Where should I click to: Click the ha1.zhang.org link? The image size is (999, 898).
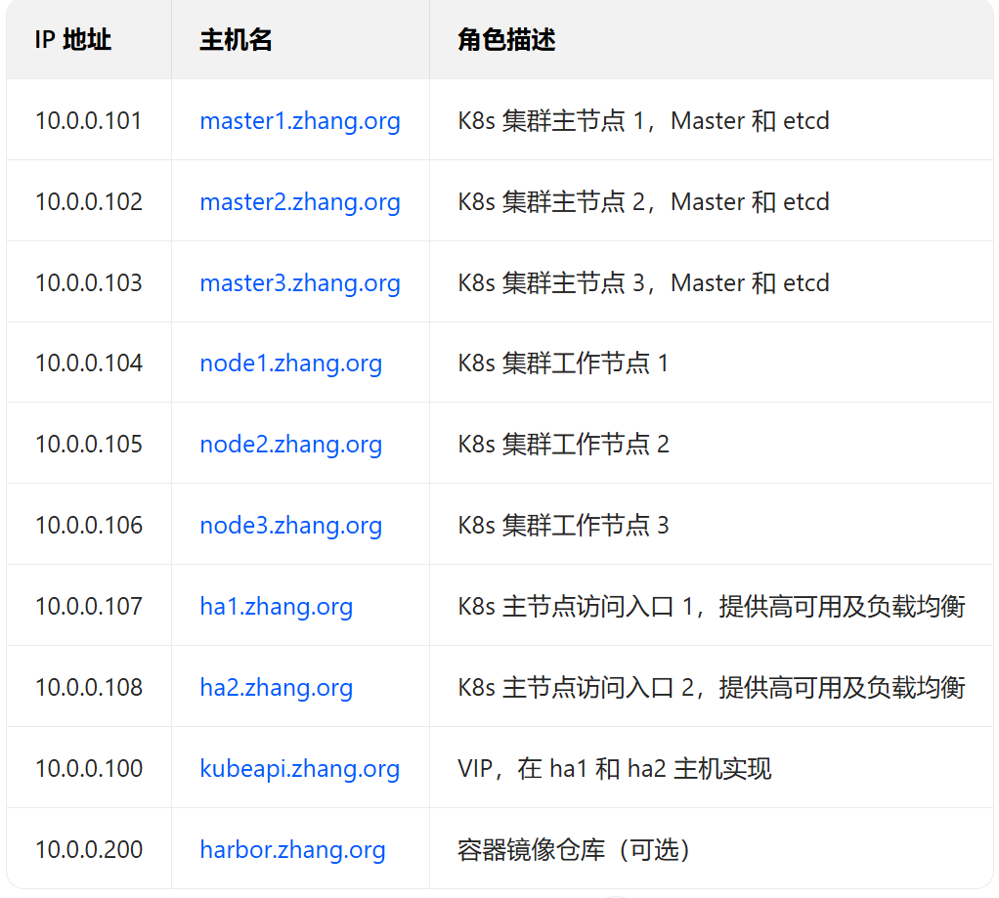pos(276,606)
